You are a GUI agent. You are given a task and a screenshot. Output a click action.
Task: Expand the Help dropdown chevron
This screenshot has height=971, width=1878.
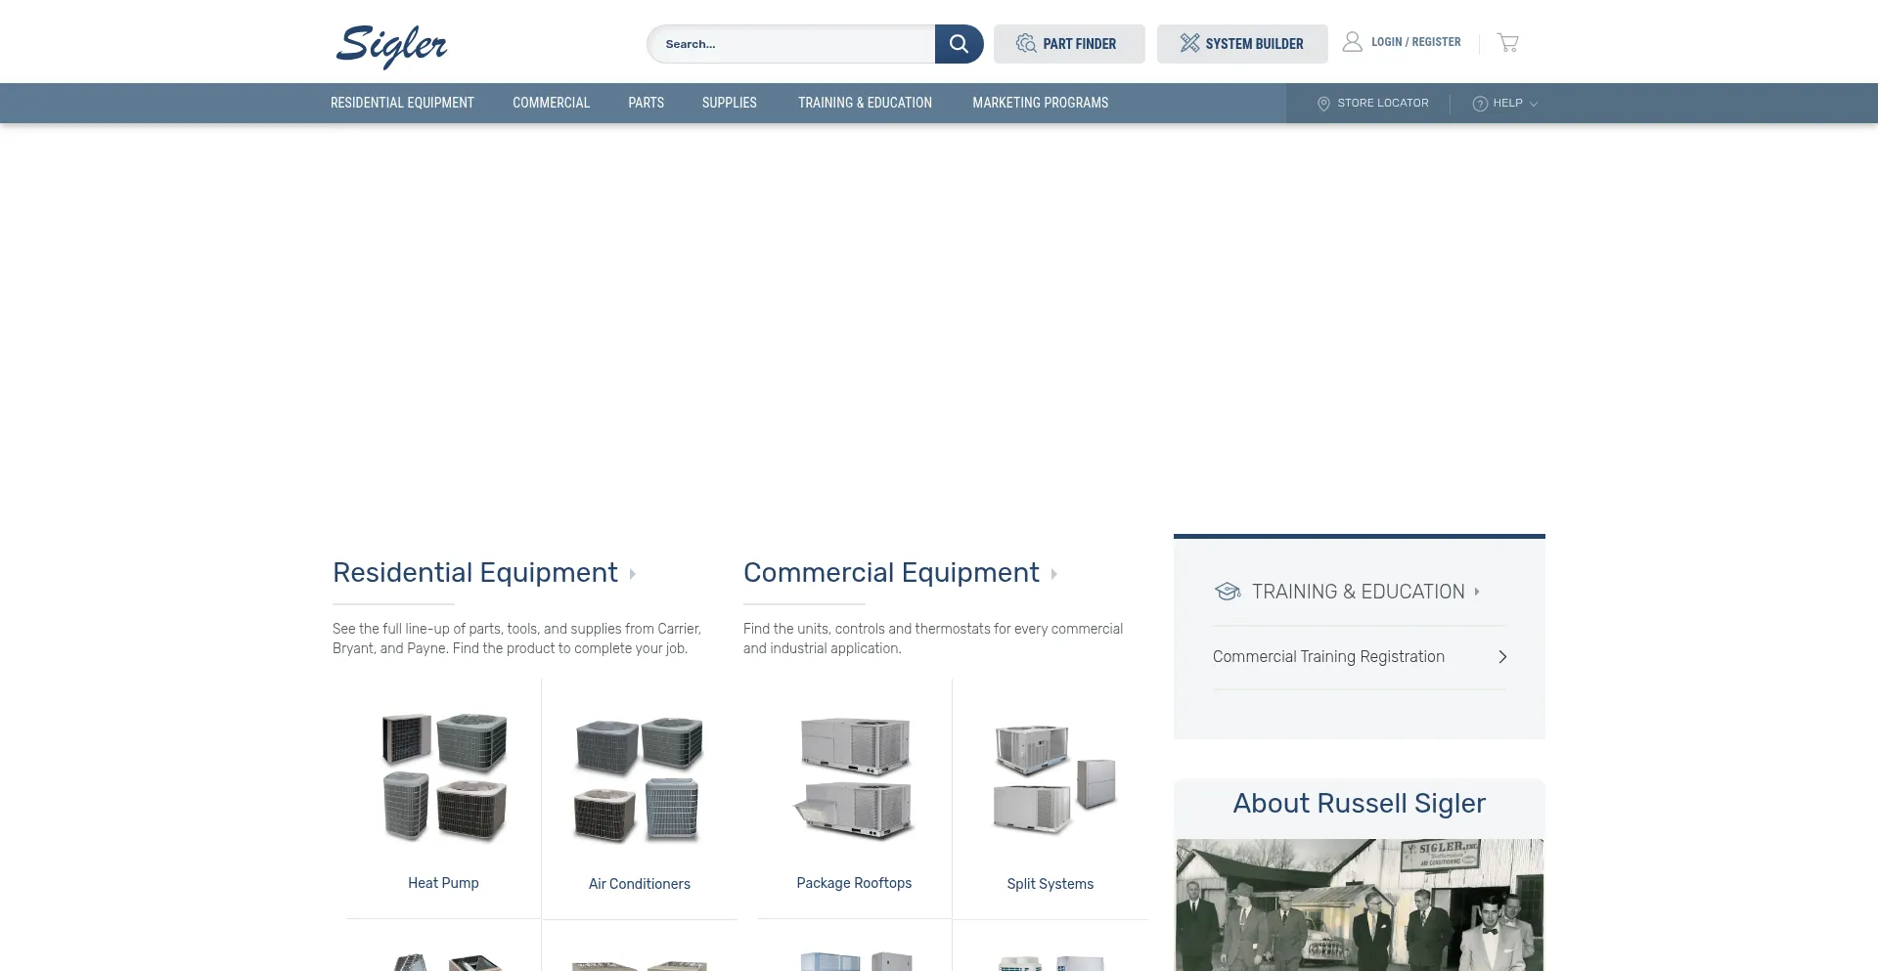tap(1534, 104)
